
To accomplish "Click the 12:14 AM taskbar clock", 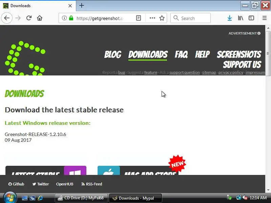I will click(258, 198).
